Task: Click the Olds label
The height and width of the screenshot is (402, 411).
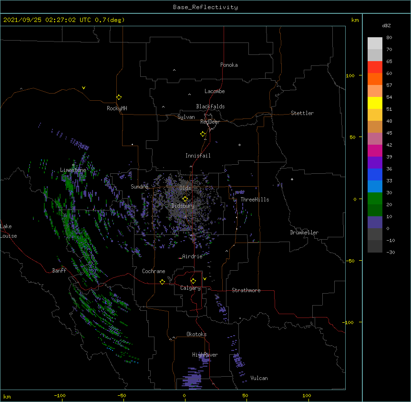Action: tap(185, 188)
